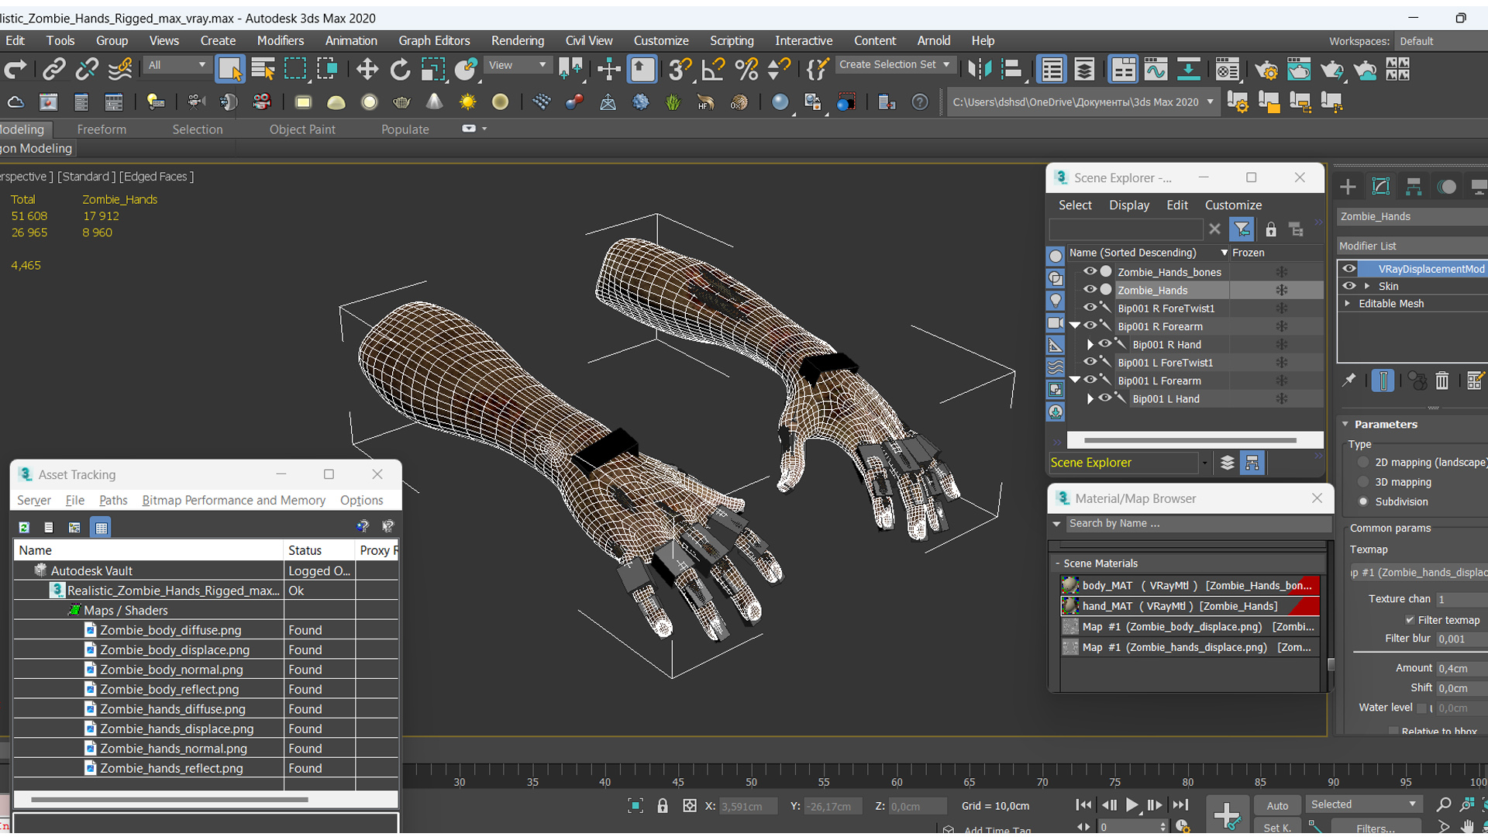The width and height of the screenshot is (1488, 837).
Task: Expand the Bip001 L Hand node
Action: coord(1090,398)
